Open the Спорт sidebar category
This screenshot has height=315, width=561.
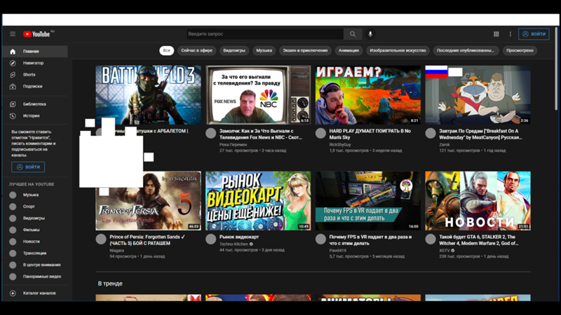coord(35,206)
